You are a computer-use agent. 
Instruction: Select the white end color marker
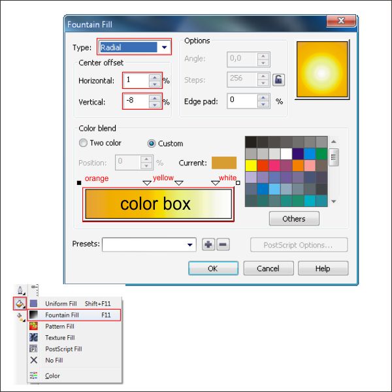pyautogui.click(x=238, y=183)
